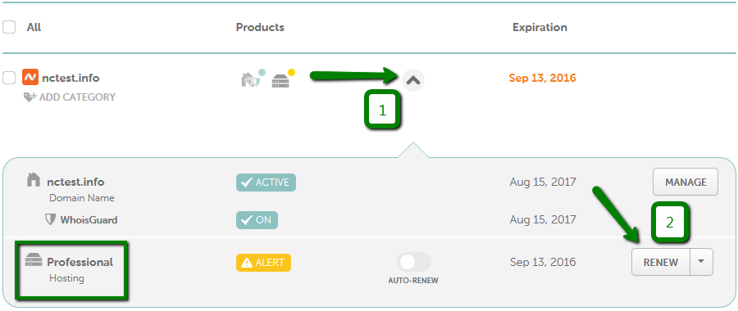
Task: Click the RENEW button for Professional hosting
Action: [661, 262]
